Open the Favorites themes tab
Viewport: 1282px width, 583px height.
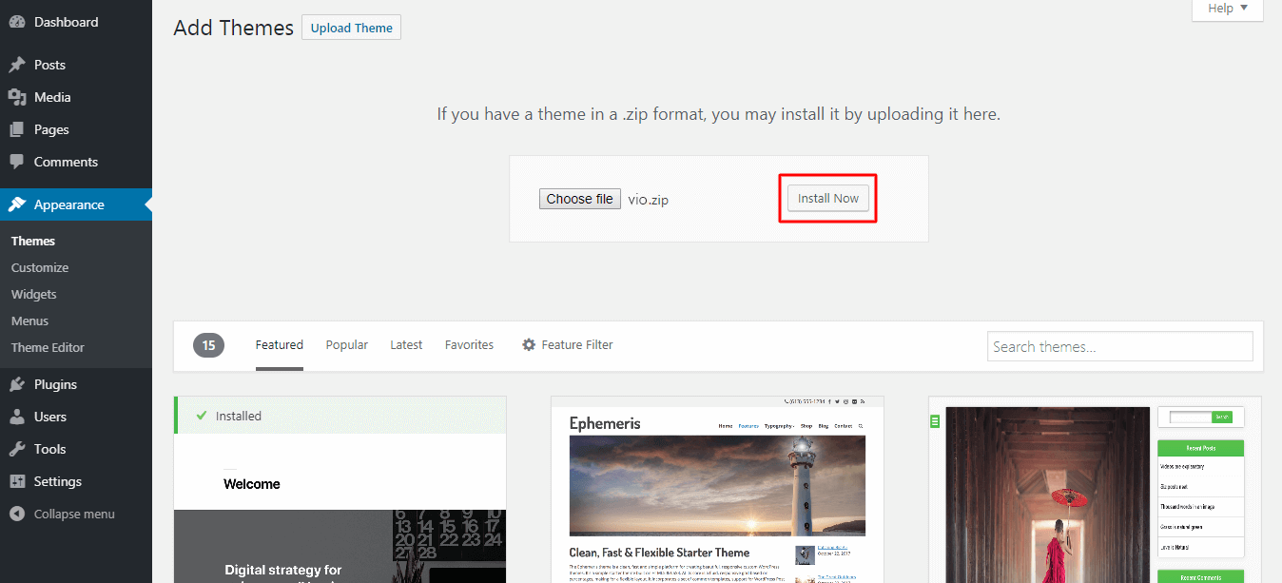click(x=469, y=345)
